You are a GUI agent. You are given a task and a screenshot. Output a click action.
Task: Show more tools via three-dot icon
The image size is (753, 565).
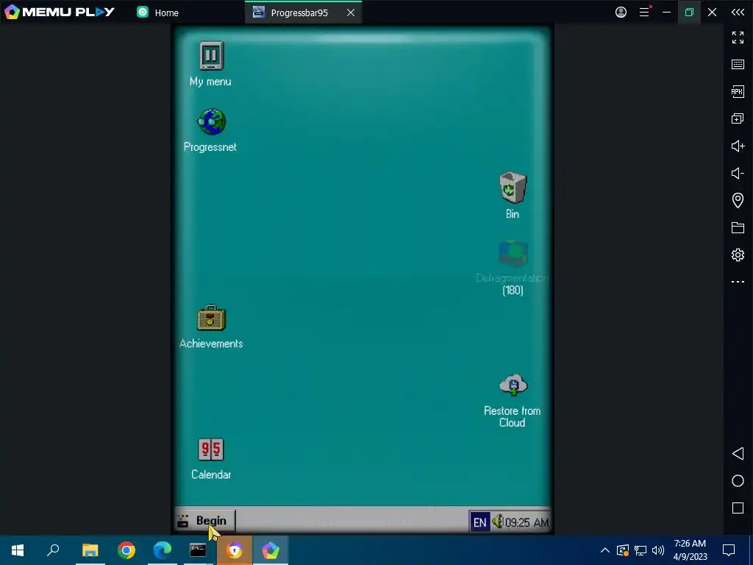coord(738,282)
